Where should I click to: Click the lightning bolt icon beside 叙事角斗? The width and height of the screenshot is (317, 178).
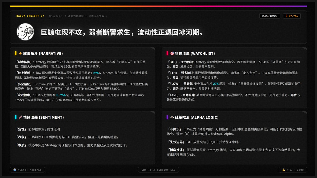[20, 53]
